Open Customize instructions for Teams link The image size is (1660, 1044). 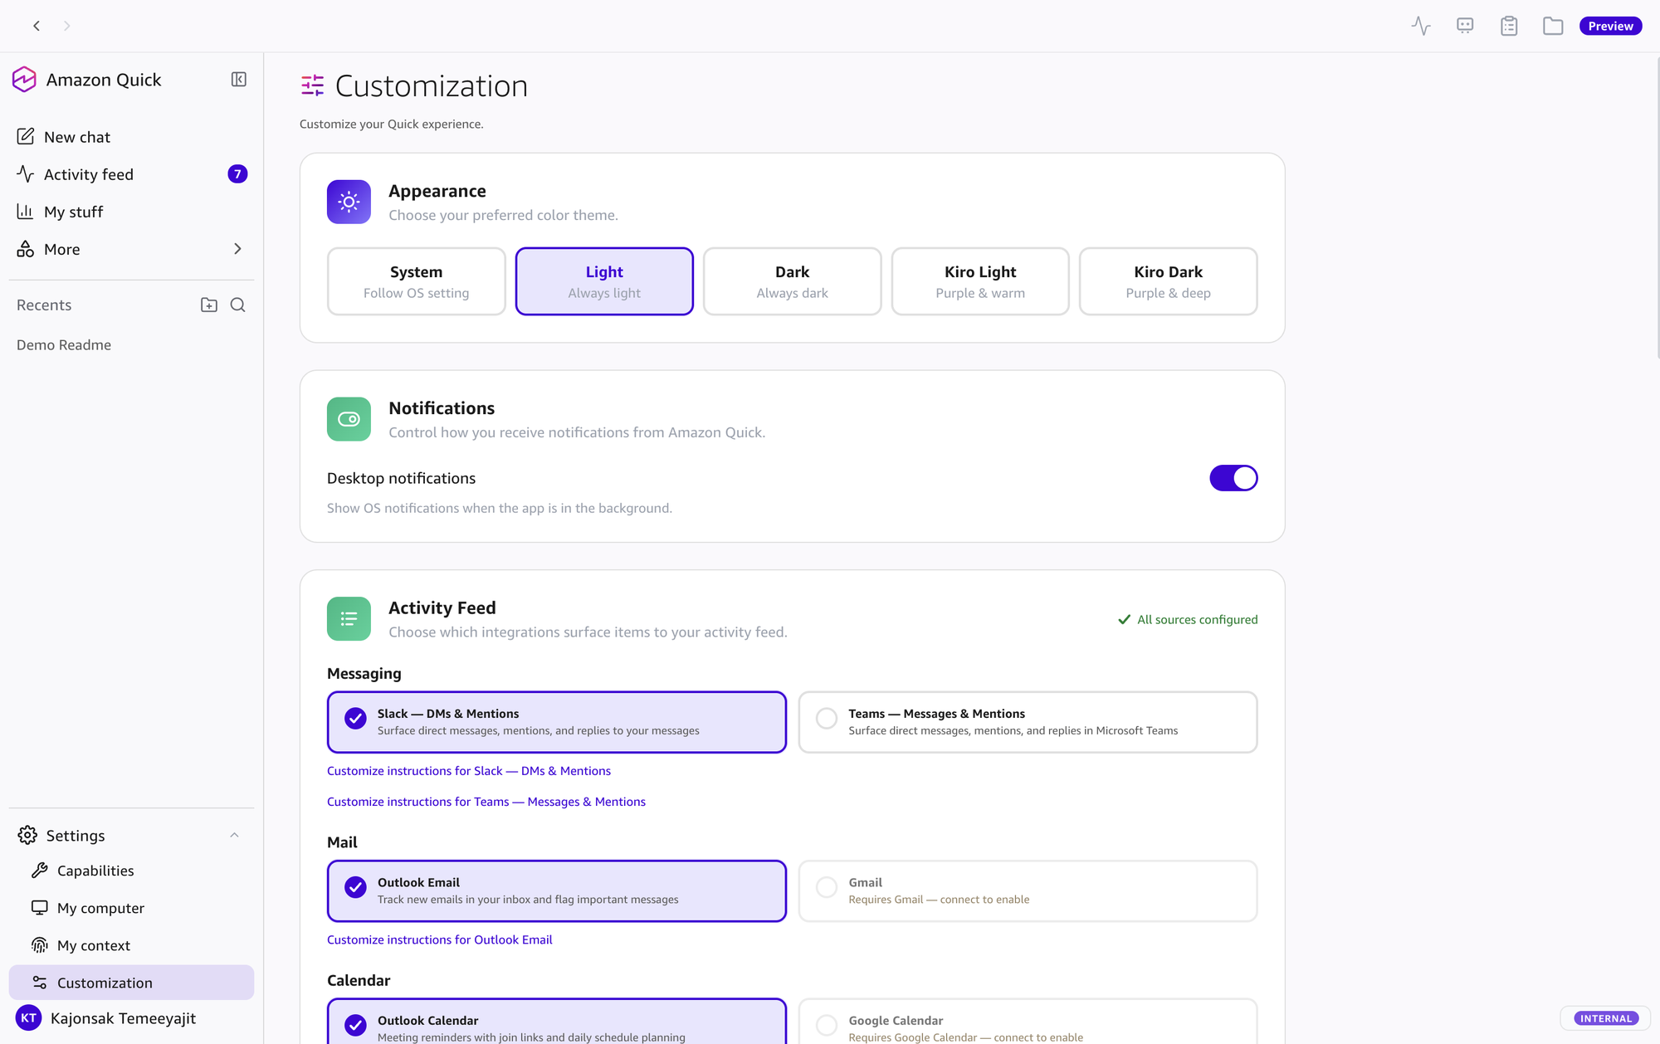tap(486, 802)
